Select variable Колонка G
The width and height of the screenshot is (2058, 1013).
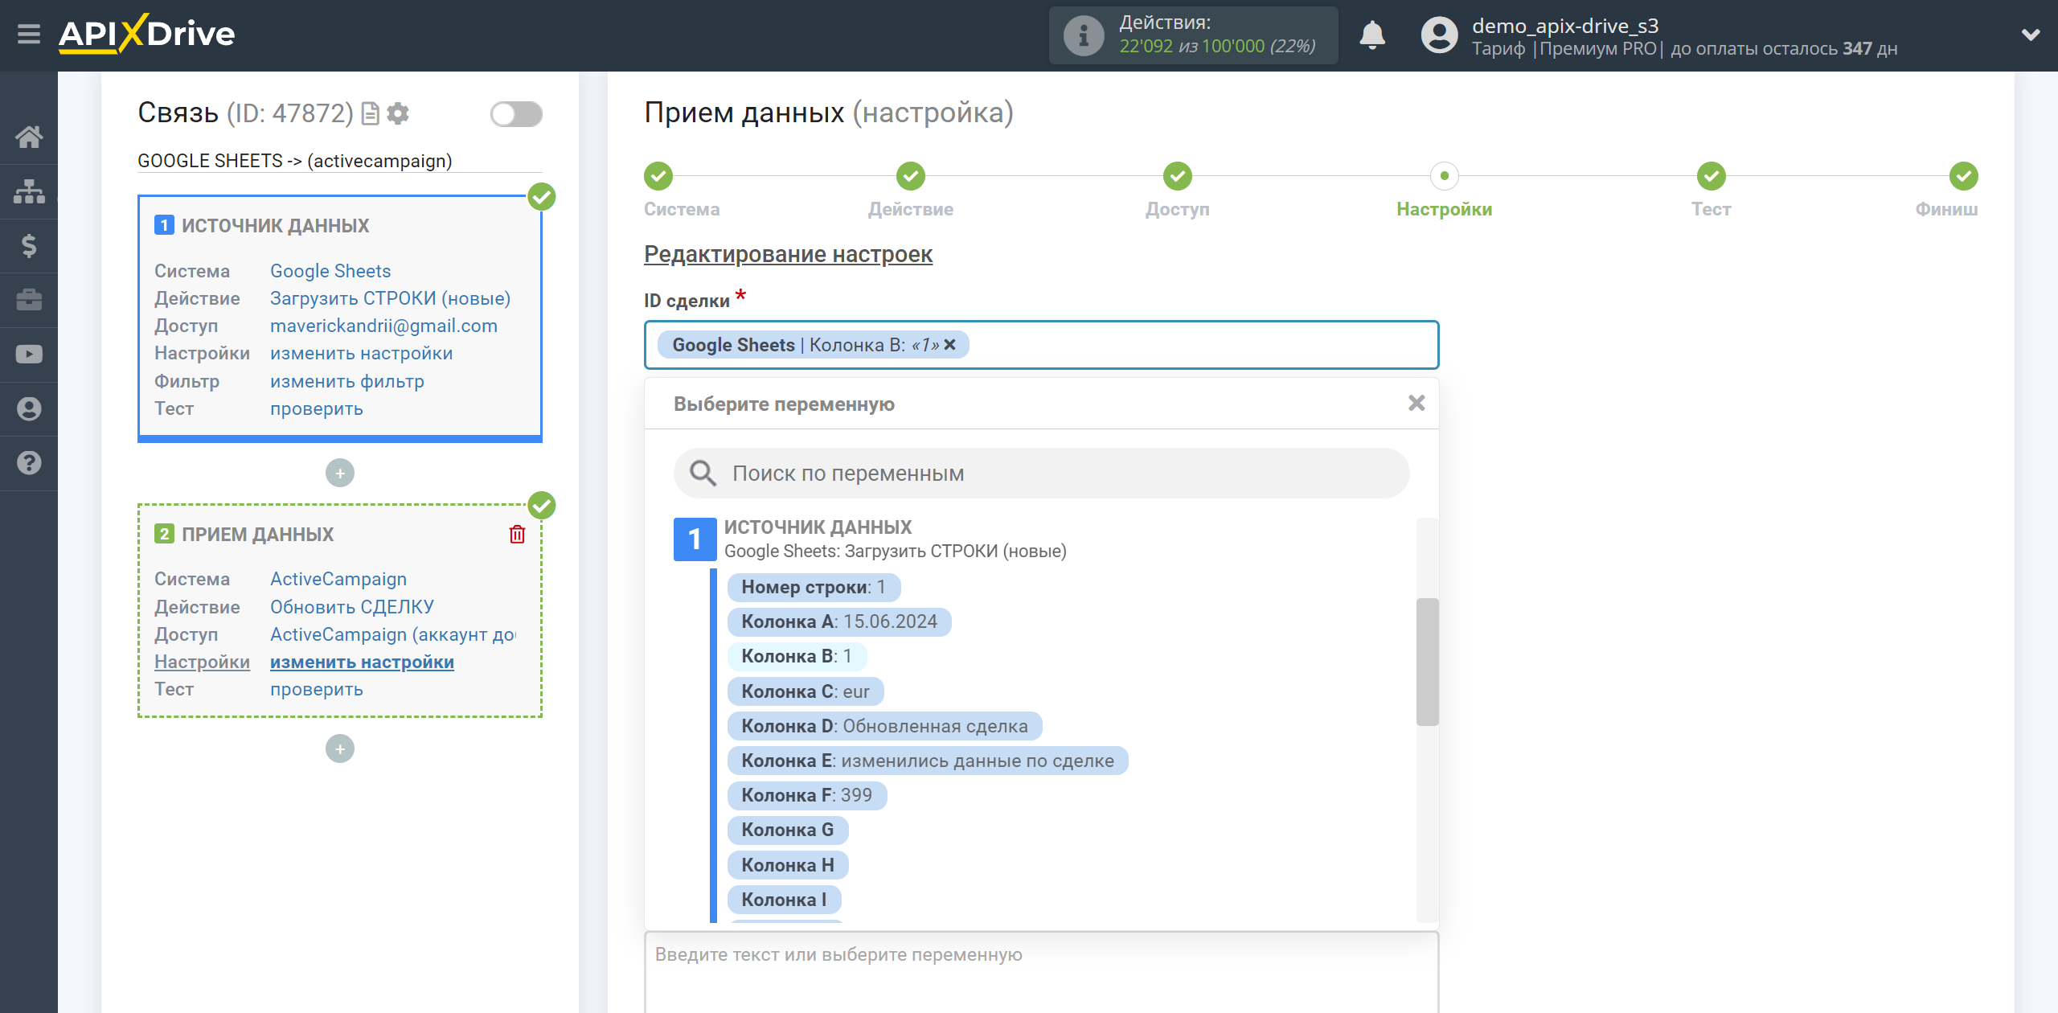tap(788, 830)
